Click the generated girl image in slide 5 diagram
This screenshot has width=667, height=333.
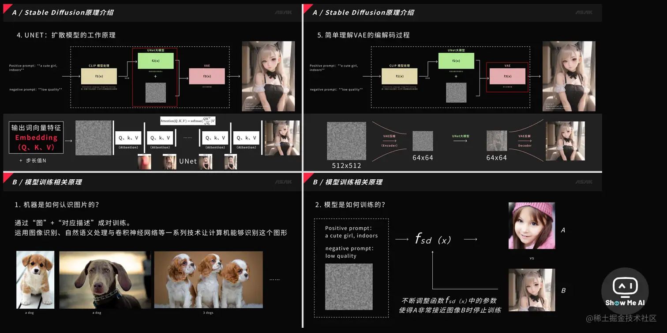569,76
